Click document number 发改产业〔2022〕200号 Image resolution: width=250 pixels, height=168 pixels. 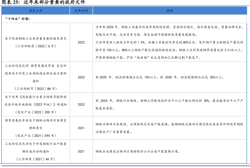coord(36,112)
